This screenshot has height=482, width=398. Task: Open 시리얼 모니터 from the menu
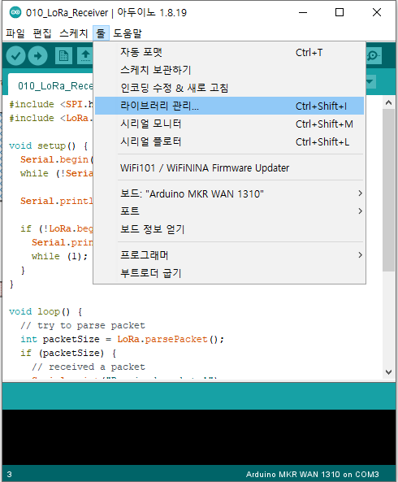[229, 124]
